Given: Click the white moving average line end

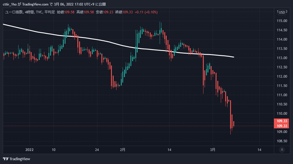Looking at the screenshot, I should pos(233,57).
